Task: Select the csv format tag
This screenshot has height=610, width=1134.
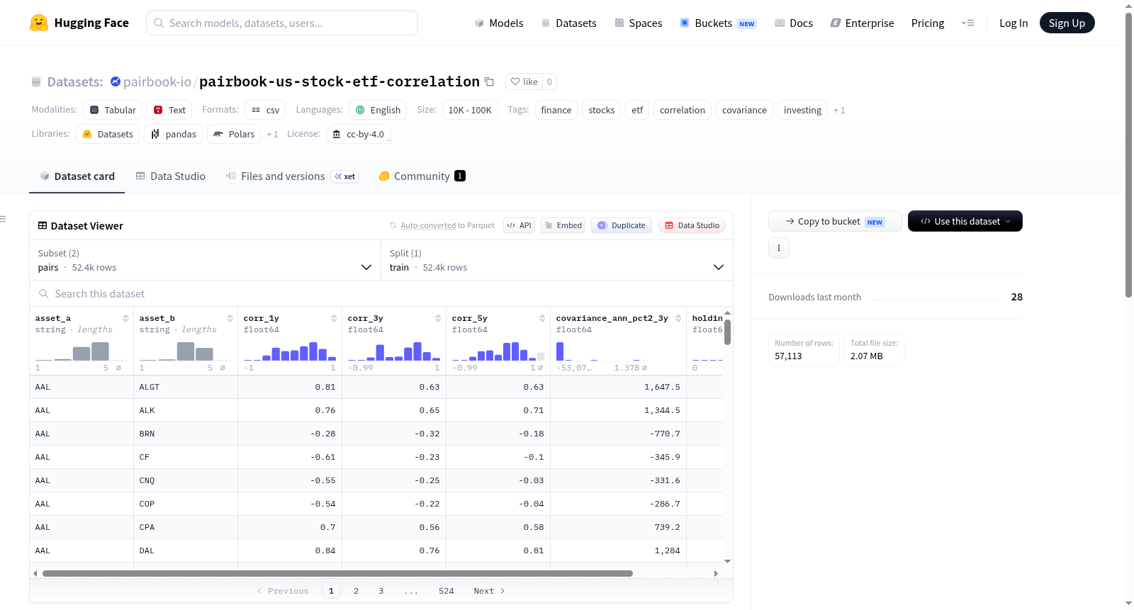Action: click(x=265, y=110)
